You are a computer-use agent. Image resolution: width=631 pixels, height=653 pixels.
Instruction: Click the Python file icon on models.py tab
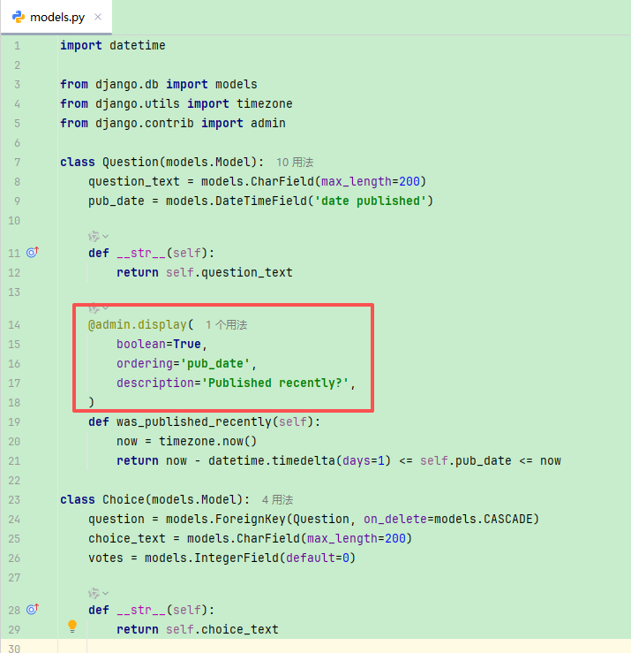click(x=19, y=17)
